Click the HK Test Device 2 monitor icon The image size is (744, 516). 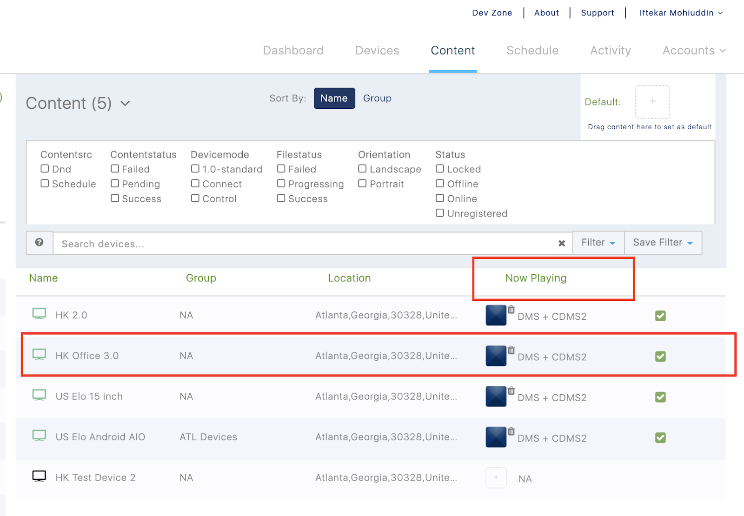coord(39,476)
